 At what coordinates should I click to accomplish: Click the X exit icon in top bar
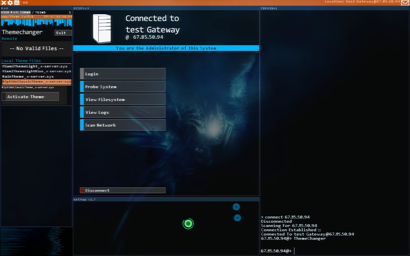tap(4, 3)
